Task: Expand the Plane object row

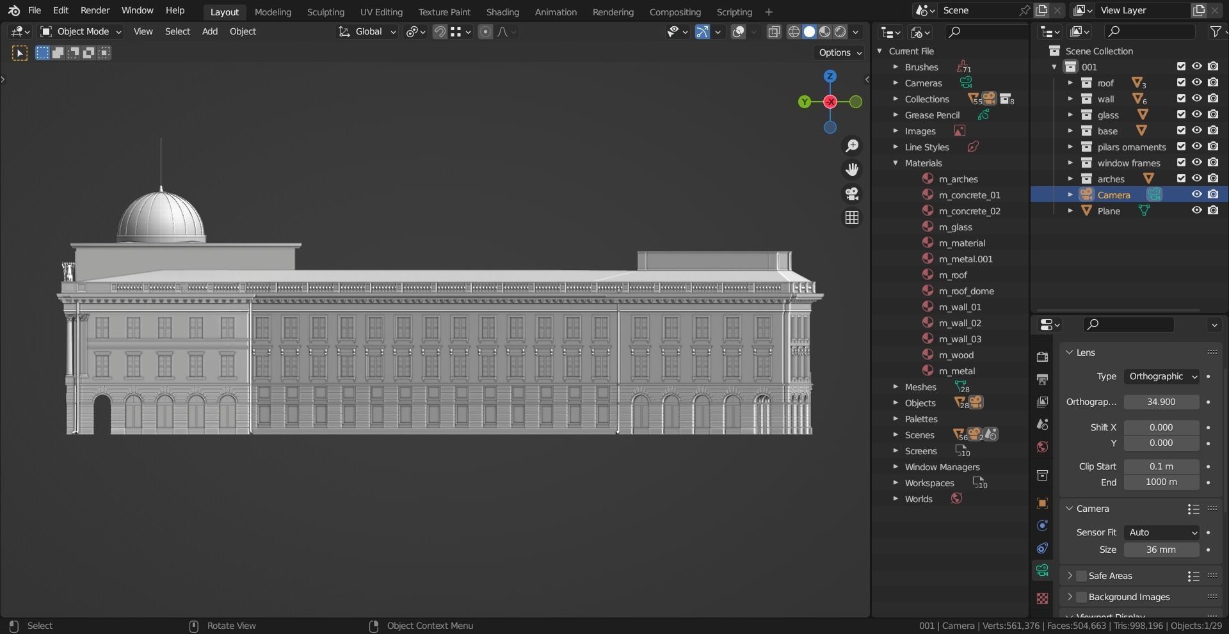Action: point(1070,210)
